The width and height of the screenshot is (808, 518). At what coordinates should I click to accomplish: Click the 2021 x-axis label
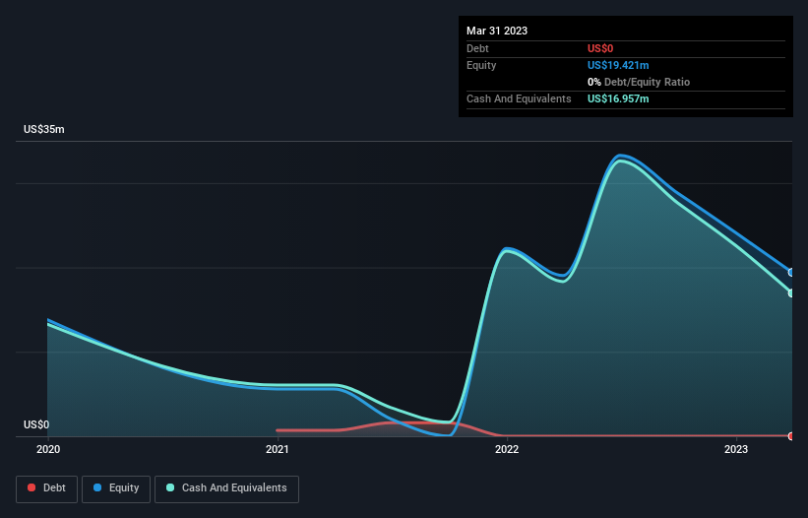(x=278, y=449)
